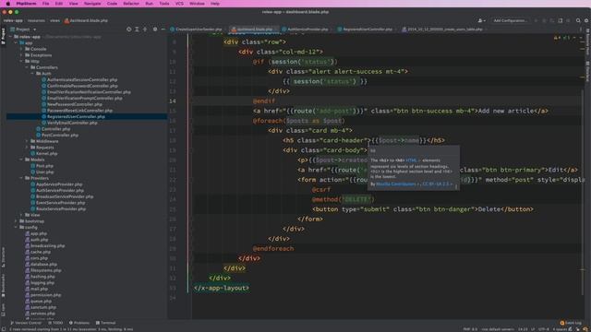
Task: Switch to CreateSuperUserSeeder.php tab
Action: (196, 29)
